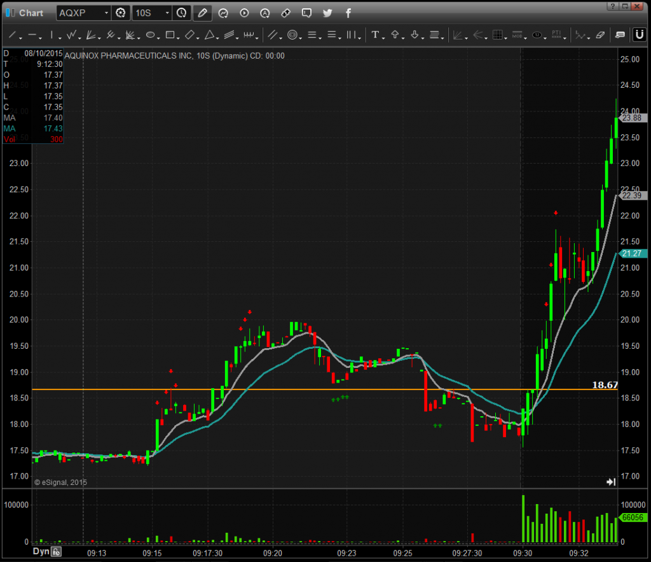This screenshot has height=562, width=651.
Task: Select the zigzag wave drawing tool
Action: pos(71,35)
